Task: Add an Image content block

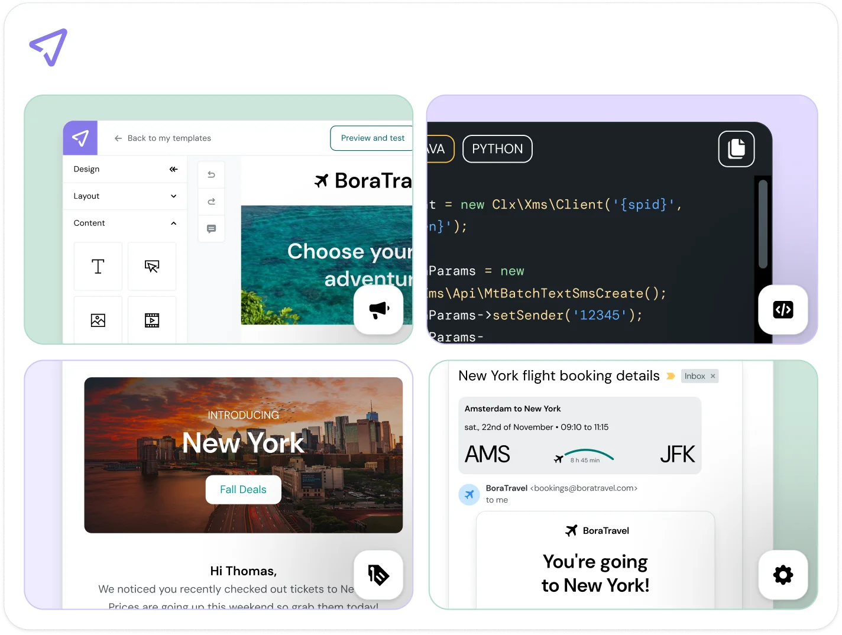Action: (x=98, y=319)
